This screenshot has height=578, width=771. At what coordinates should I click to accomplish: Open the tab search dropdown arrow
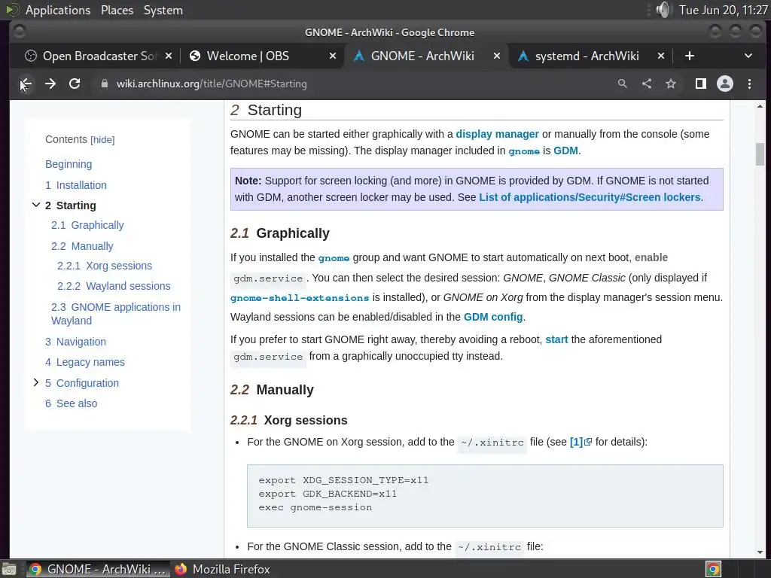(748, 56)
